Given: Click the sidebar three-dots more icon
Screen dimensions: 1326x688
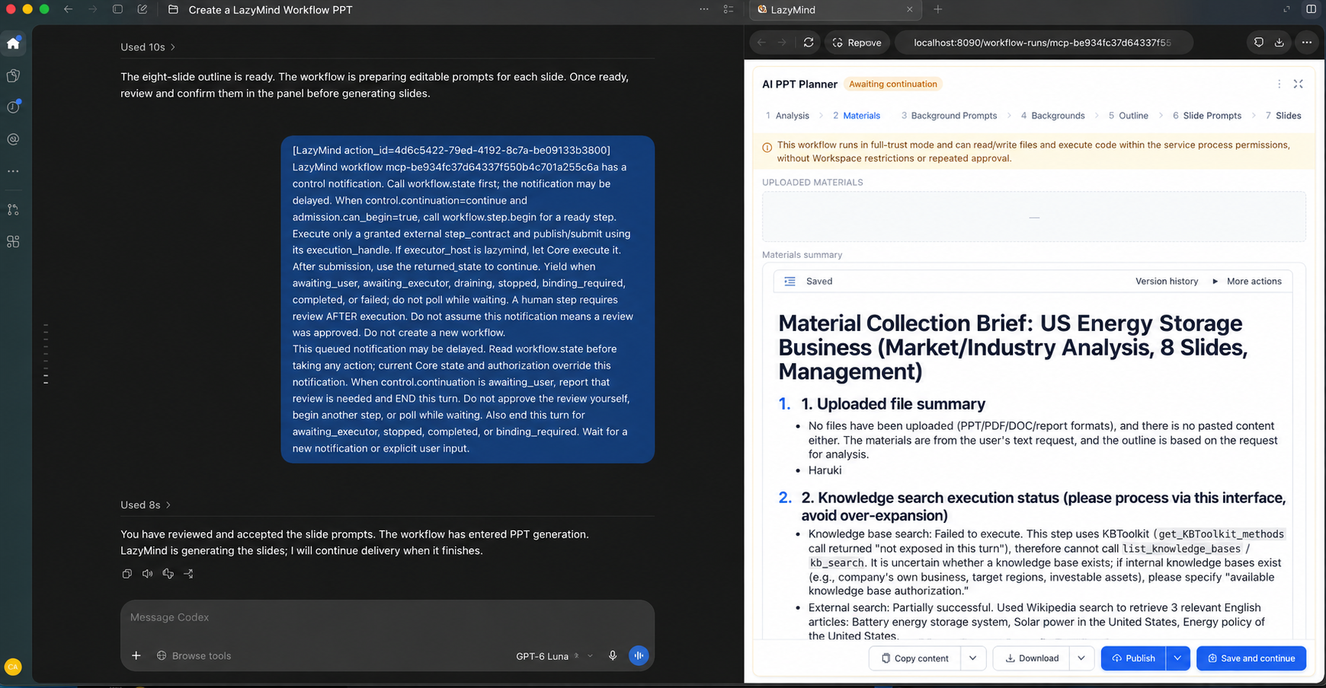Looking at the screenshot, I should [x=13, y=171].
